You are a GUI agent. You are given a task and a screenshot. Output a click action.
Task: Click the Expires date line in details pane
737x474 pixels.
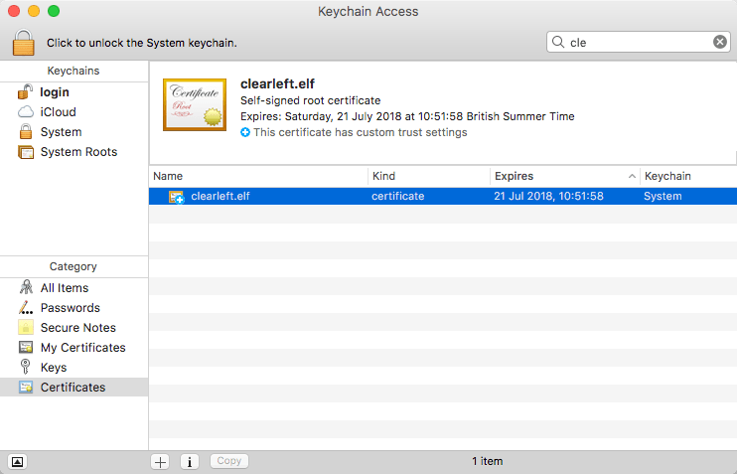[407, 116]
